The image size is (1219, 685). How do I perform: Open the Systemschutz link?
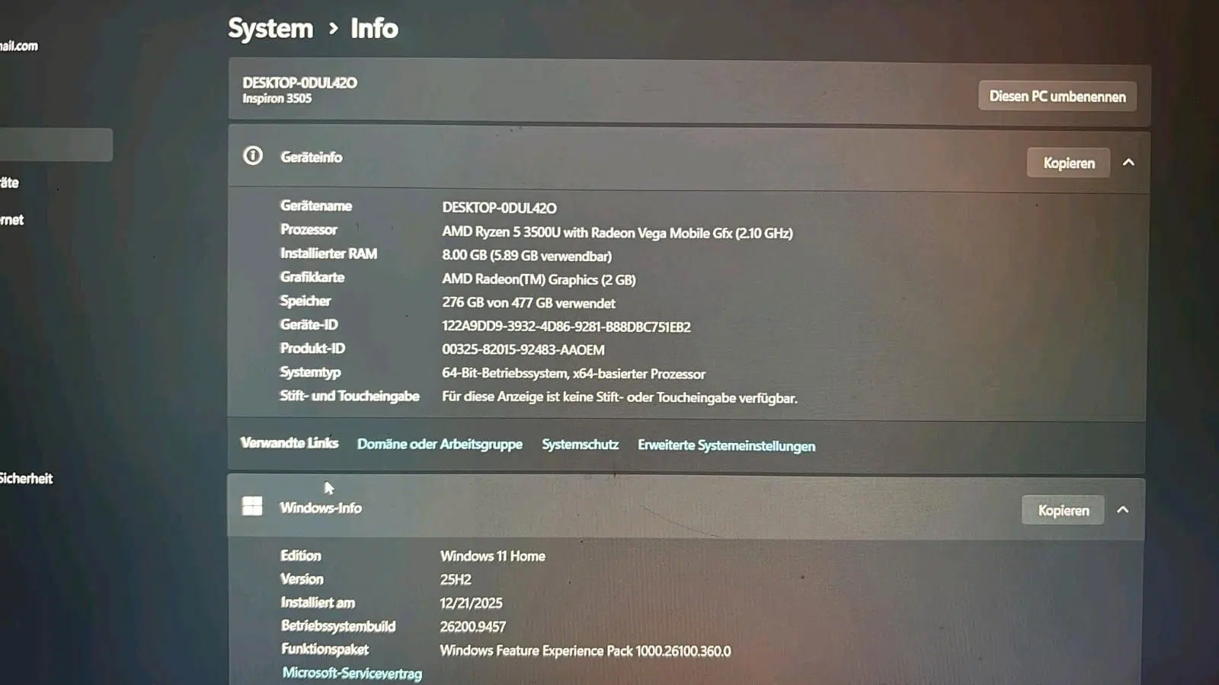pyautogui.click(x=580, y=444)
